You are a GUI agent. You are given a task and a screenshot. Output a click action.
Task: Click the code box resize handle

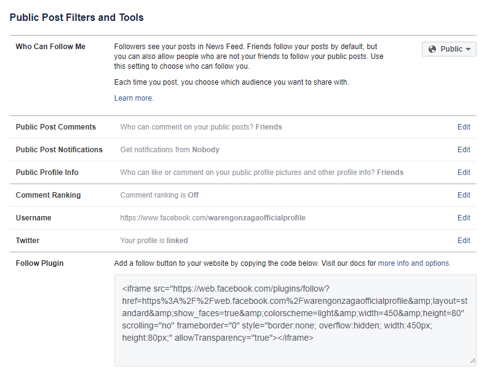(x=473, y=362)
